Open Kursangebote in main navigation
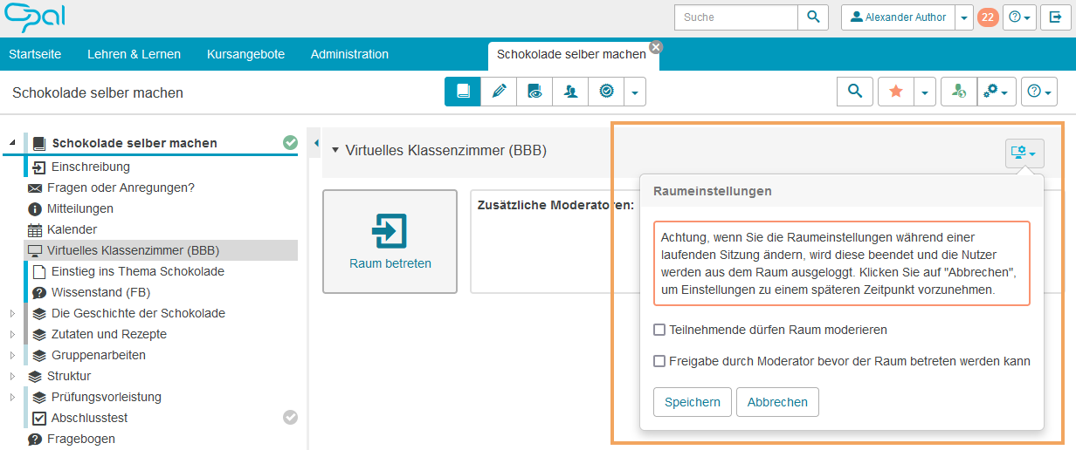 click(245, 54)
